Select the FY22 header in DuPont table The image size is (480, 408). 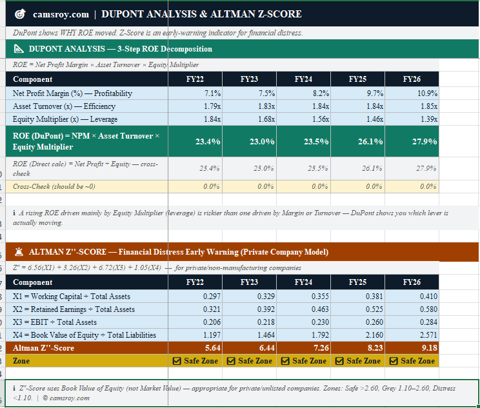click(x=195, y=79)
